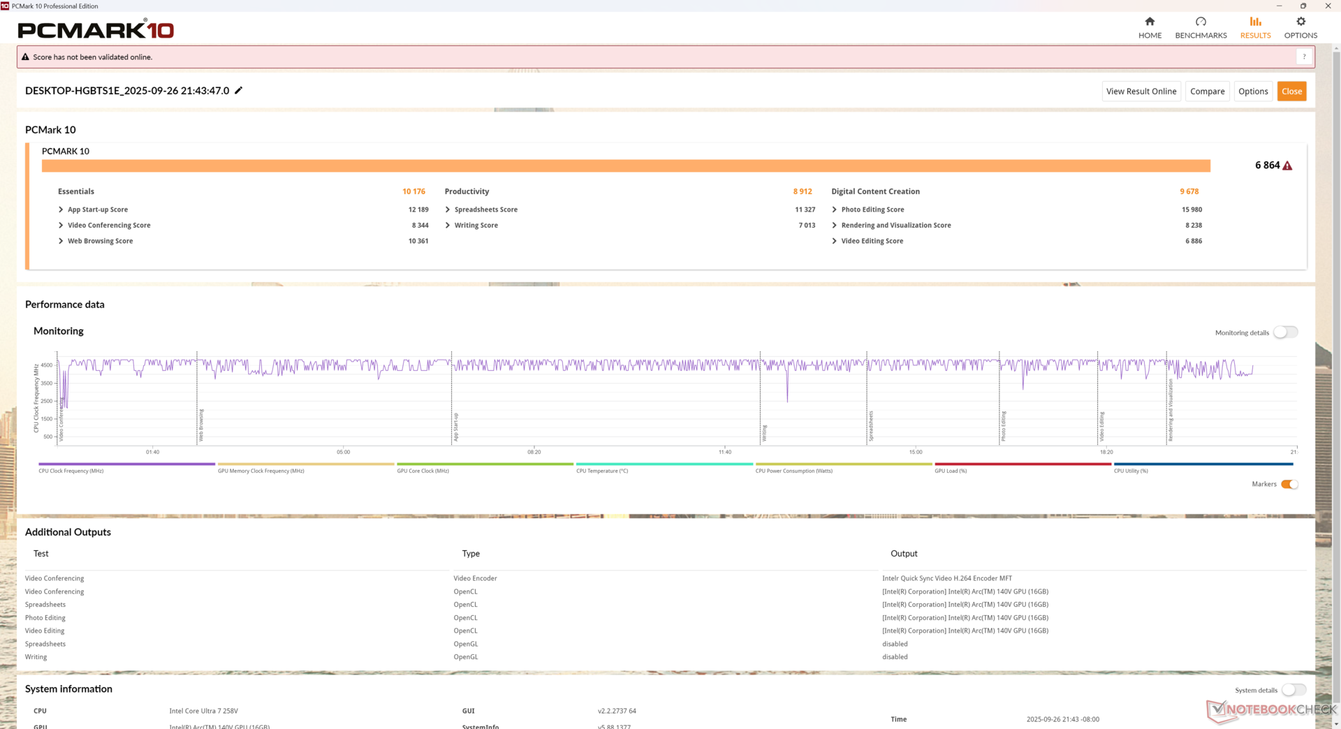Click the red warning triangle beside score 6 864

pyautogui.click(x=1287, y=165)
